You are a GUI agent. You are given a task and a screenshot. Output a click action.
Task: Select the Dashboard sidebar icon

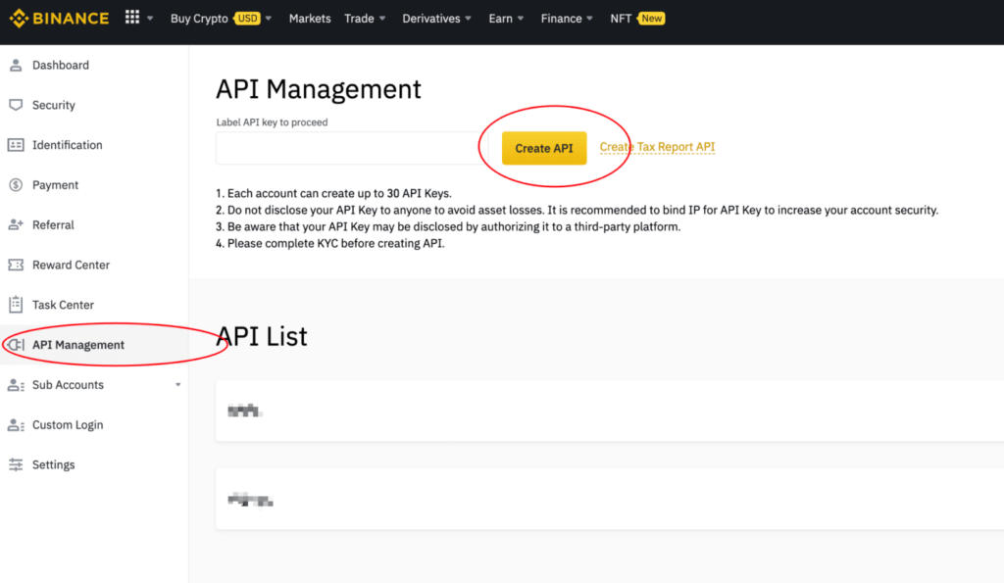pyautogui.click(x=15, y=65)
